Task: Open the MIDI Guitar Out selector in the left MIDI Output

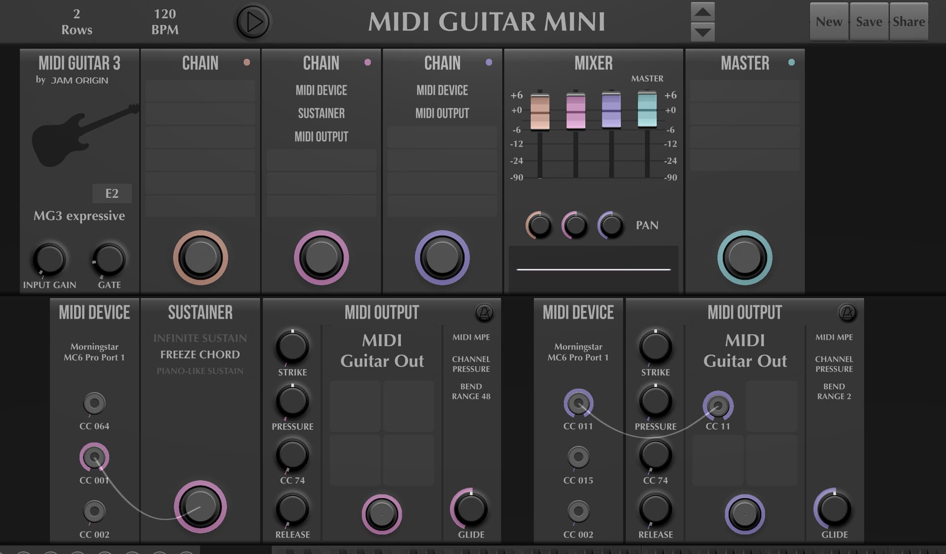Action: pos(382,350)
